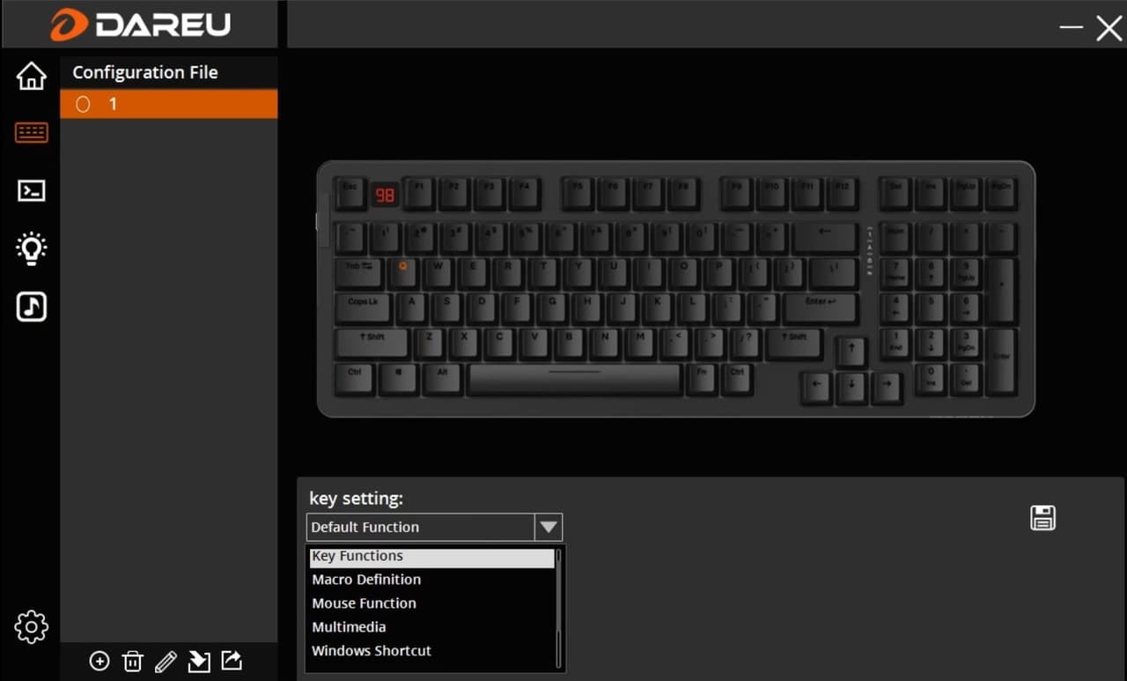Click the dropdown list scrollbar

pos(558,608)
